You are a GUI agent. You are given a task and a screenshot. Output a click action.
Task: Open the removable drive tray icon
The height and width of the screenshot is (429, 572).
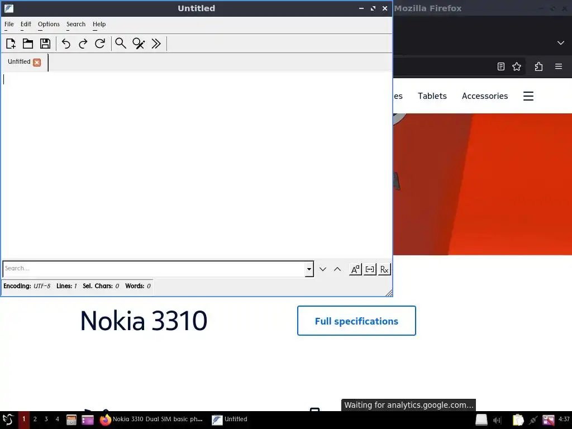481,420
